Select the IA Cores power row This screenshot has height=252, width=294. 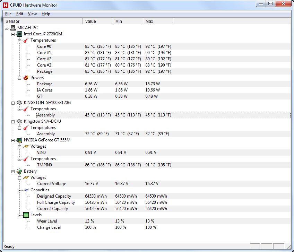tap(163, 90)
